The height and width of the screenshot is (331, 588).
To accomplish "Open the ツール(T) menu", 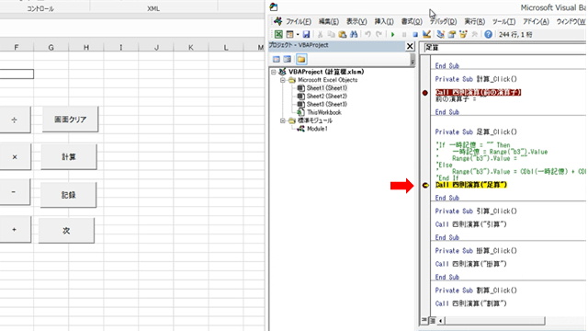I will click(x=503, y=22).
